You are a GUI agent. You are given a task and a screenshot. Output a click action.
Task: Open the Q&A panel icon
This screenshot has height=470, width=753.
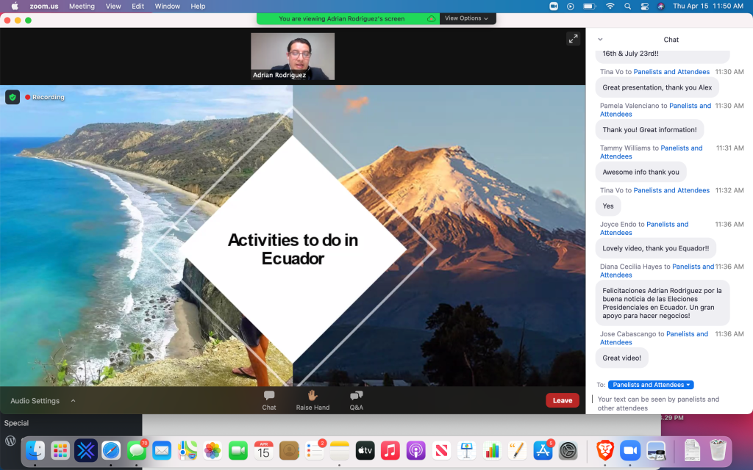[x=356, y=396]
